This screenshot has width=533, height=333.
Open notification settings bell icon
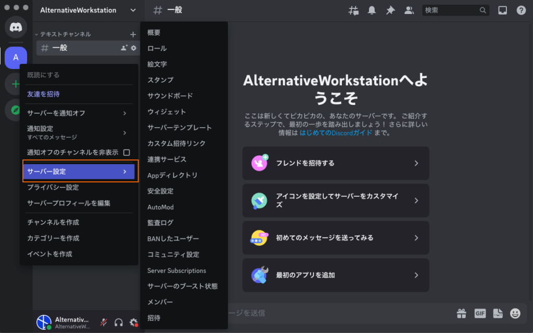pos(372,10)
